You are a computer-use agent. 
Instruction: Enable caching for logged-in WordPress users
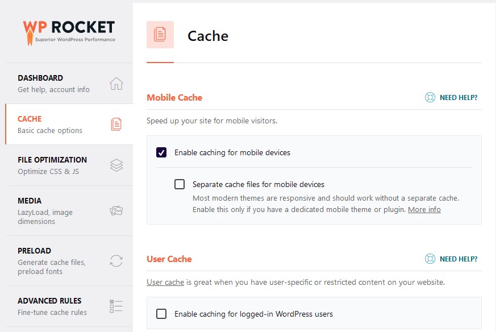pos(161,314)
